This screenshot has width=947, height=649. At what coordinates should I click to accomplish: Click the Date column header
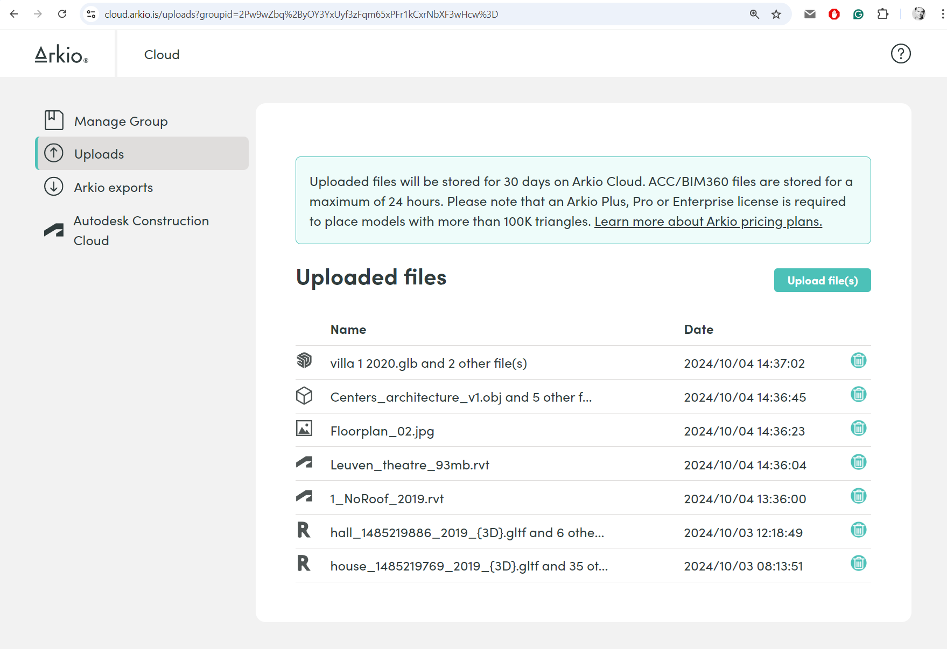tap(699, 330)
